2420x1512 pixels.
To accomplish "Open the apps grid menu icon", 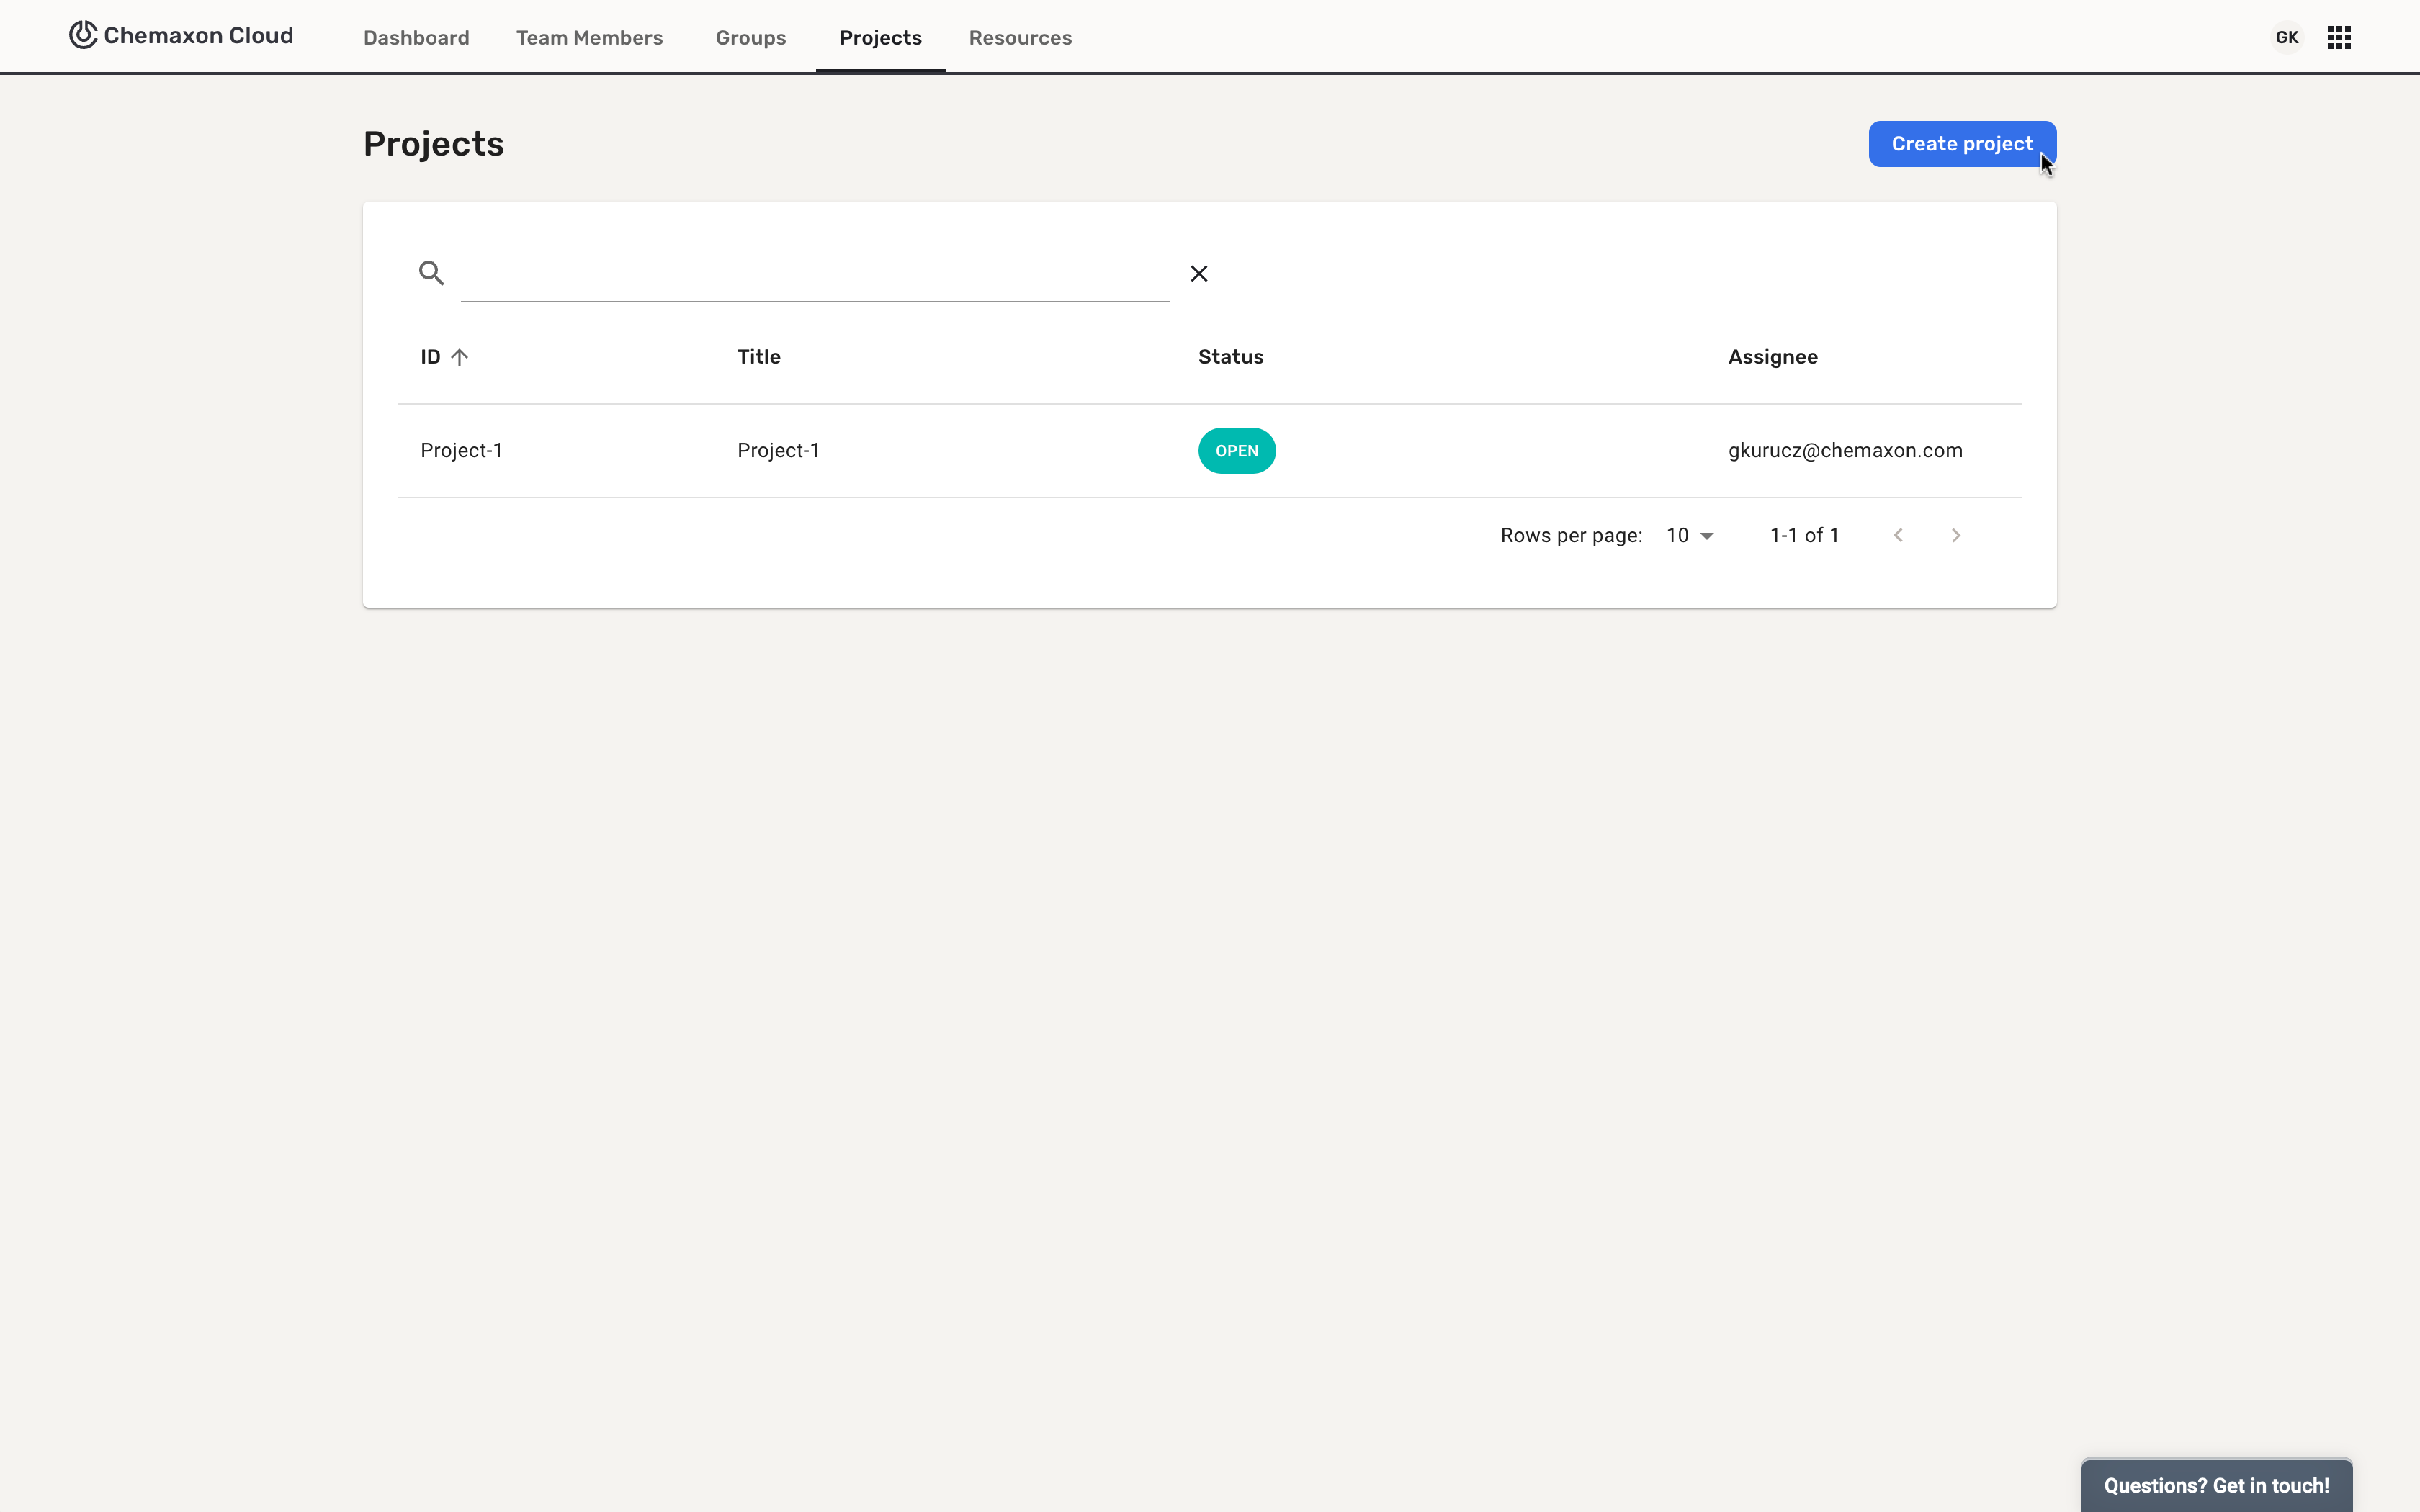I will click(2338, 38).
